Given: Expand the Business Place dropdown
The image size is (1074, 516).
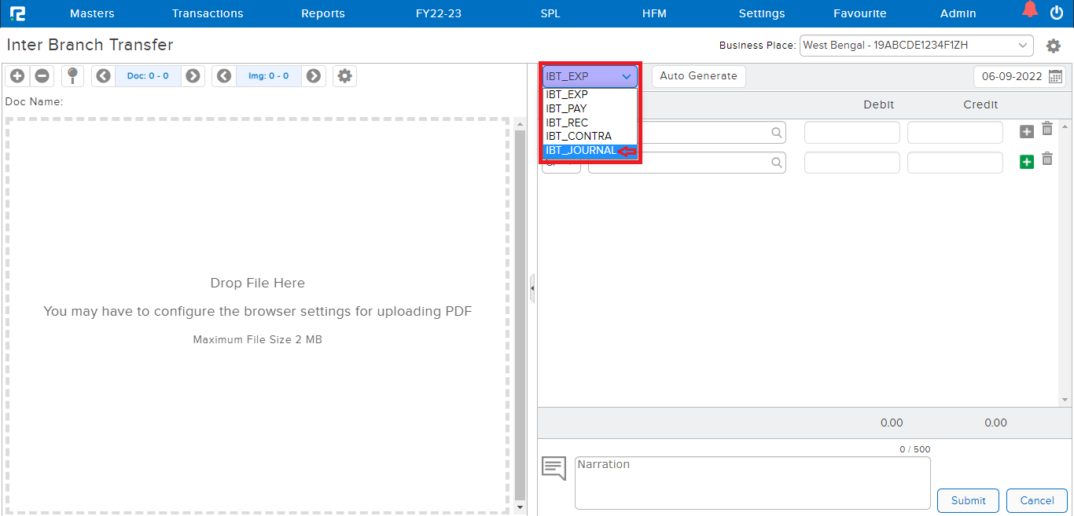Looking at the screenshot, I should pyautogui.click(x=916, y=46).
